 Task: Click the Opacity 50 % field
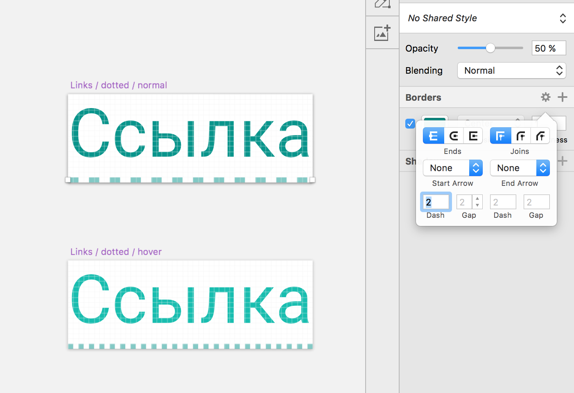549,48
